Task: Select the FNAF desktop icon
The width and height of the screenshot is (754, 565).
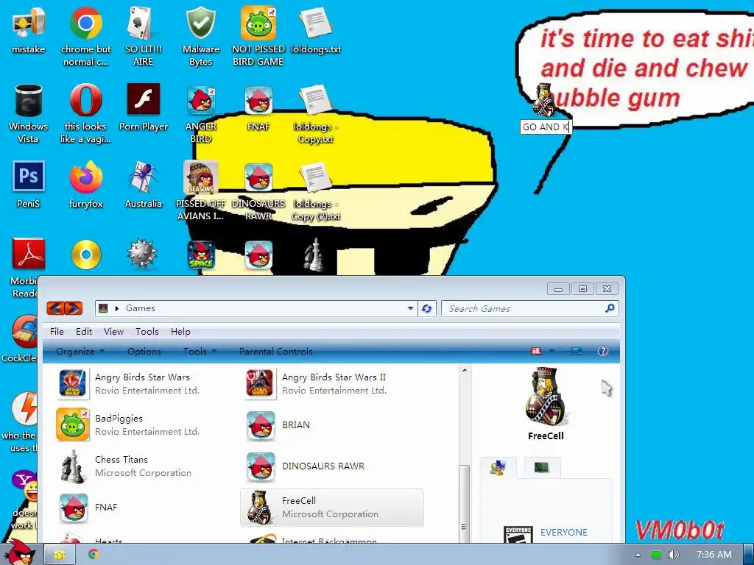Action: pos(258,107)
